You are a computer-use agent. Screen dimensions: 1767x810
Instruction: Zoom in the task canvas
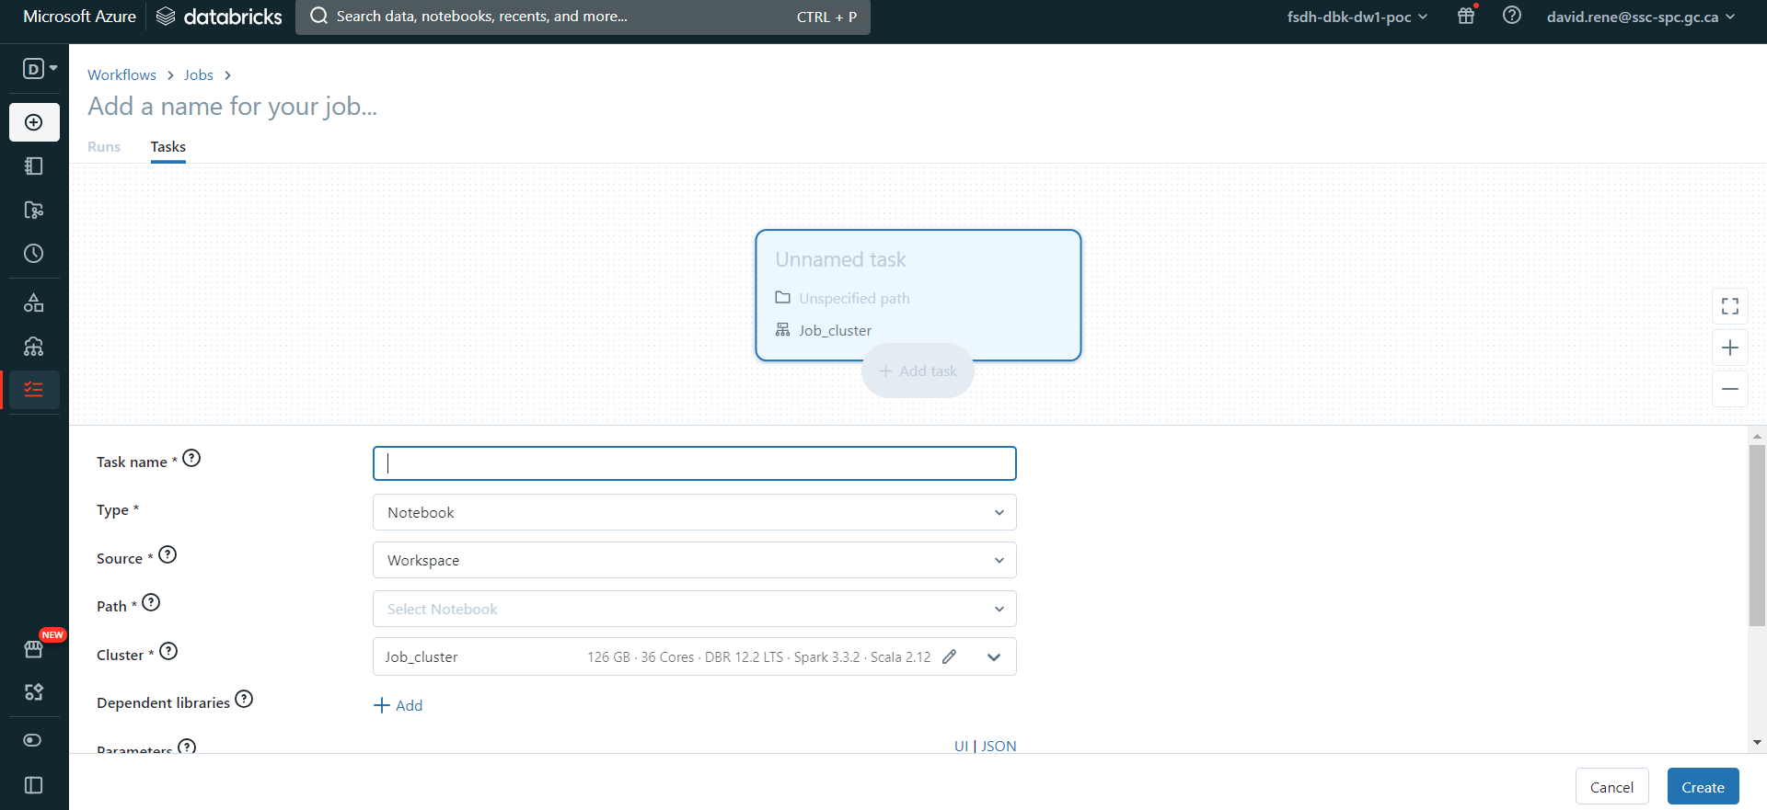(1729, 348)
